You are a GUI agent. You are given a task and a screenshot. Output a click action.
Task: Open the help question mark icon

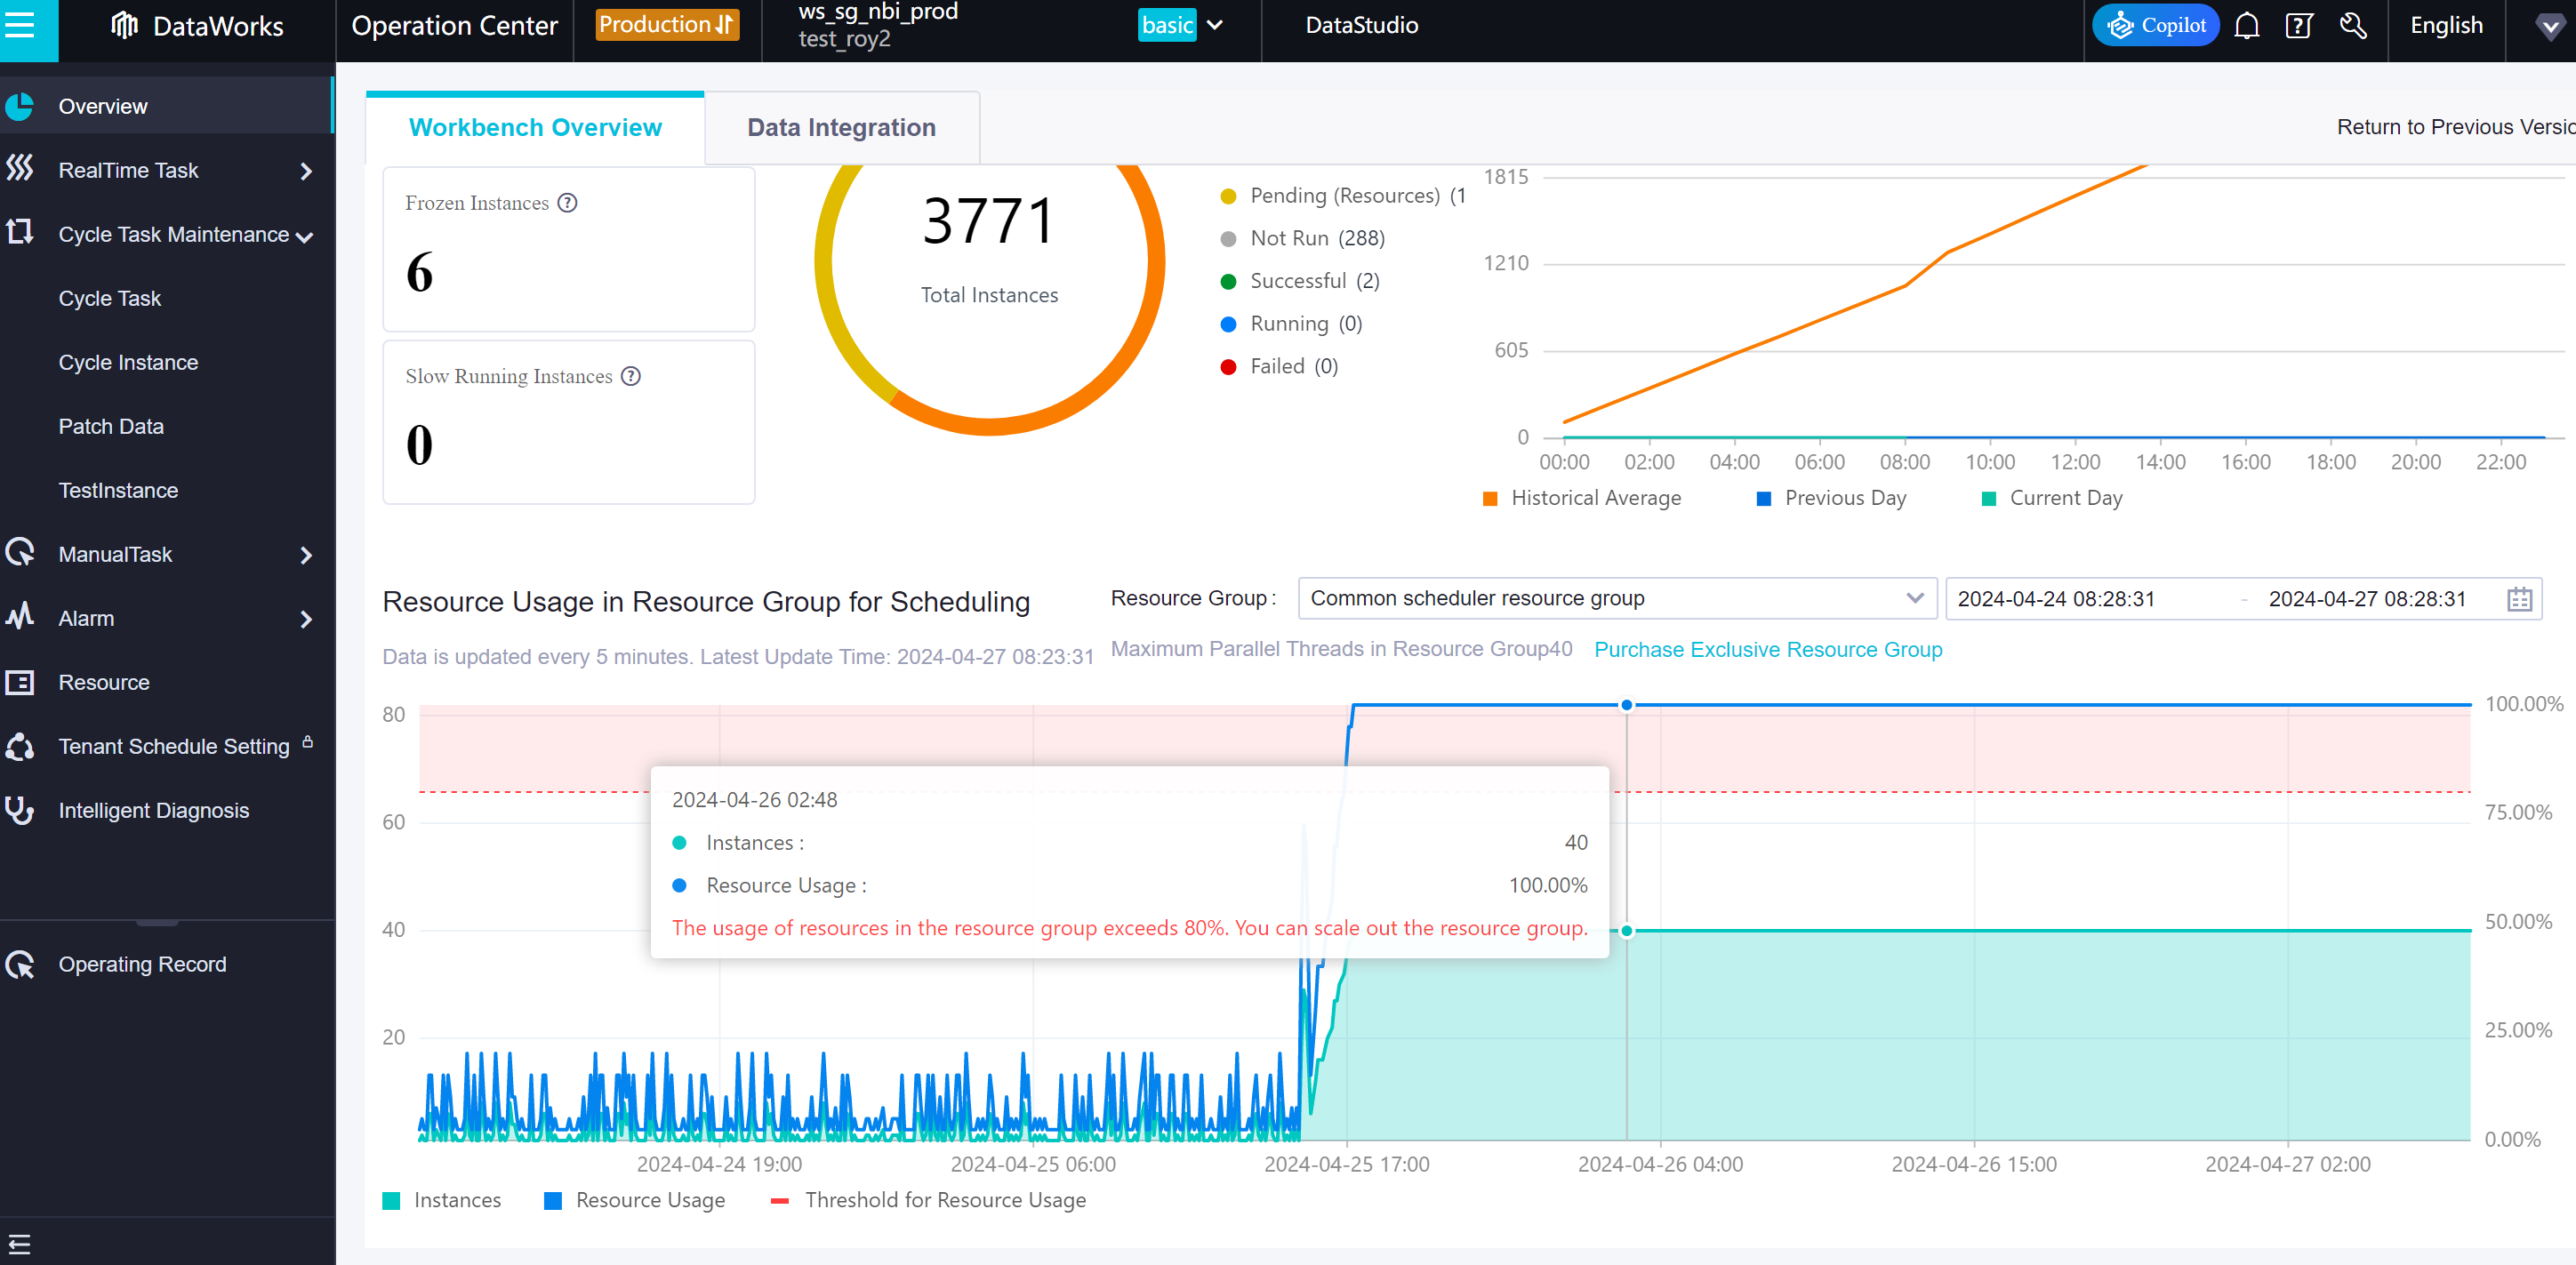pos(2299,25)
